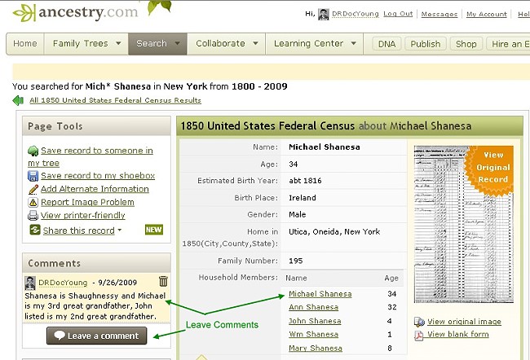Open the Search dropdown menu
Screen dimensions: 530x360
pyautogui.click(x=157, y=43)
